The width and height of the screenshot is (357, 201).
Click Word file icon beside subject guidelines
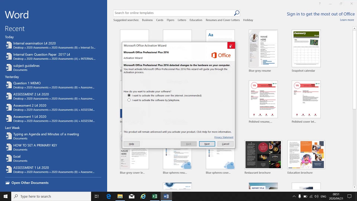(9, 68)
